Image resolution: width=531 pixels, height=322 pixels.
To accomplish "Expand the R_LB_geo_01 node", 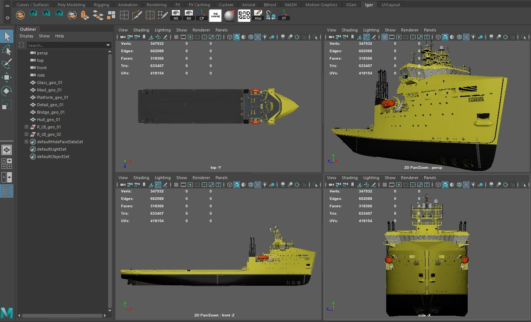I will [x=26, y=127].
